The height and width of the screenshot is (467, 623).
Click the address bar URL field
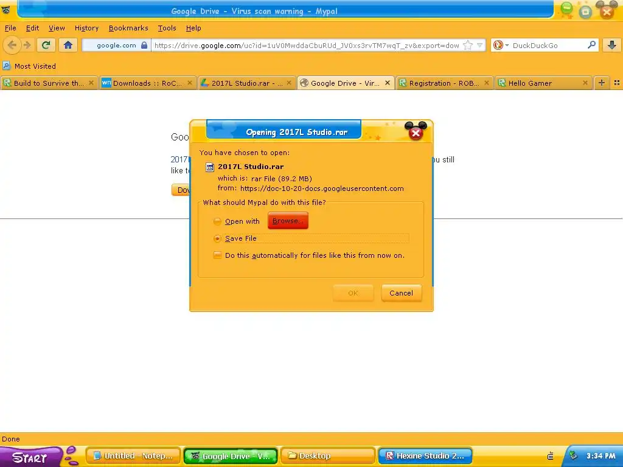tap(306, 45)
